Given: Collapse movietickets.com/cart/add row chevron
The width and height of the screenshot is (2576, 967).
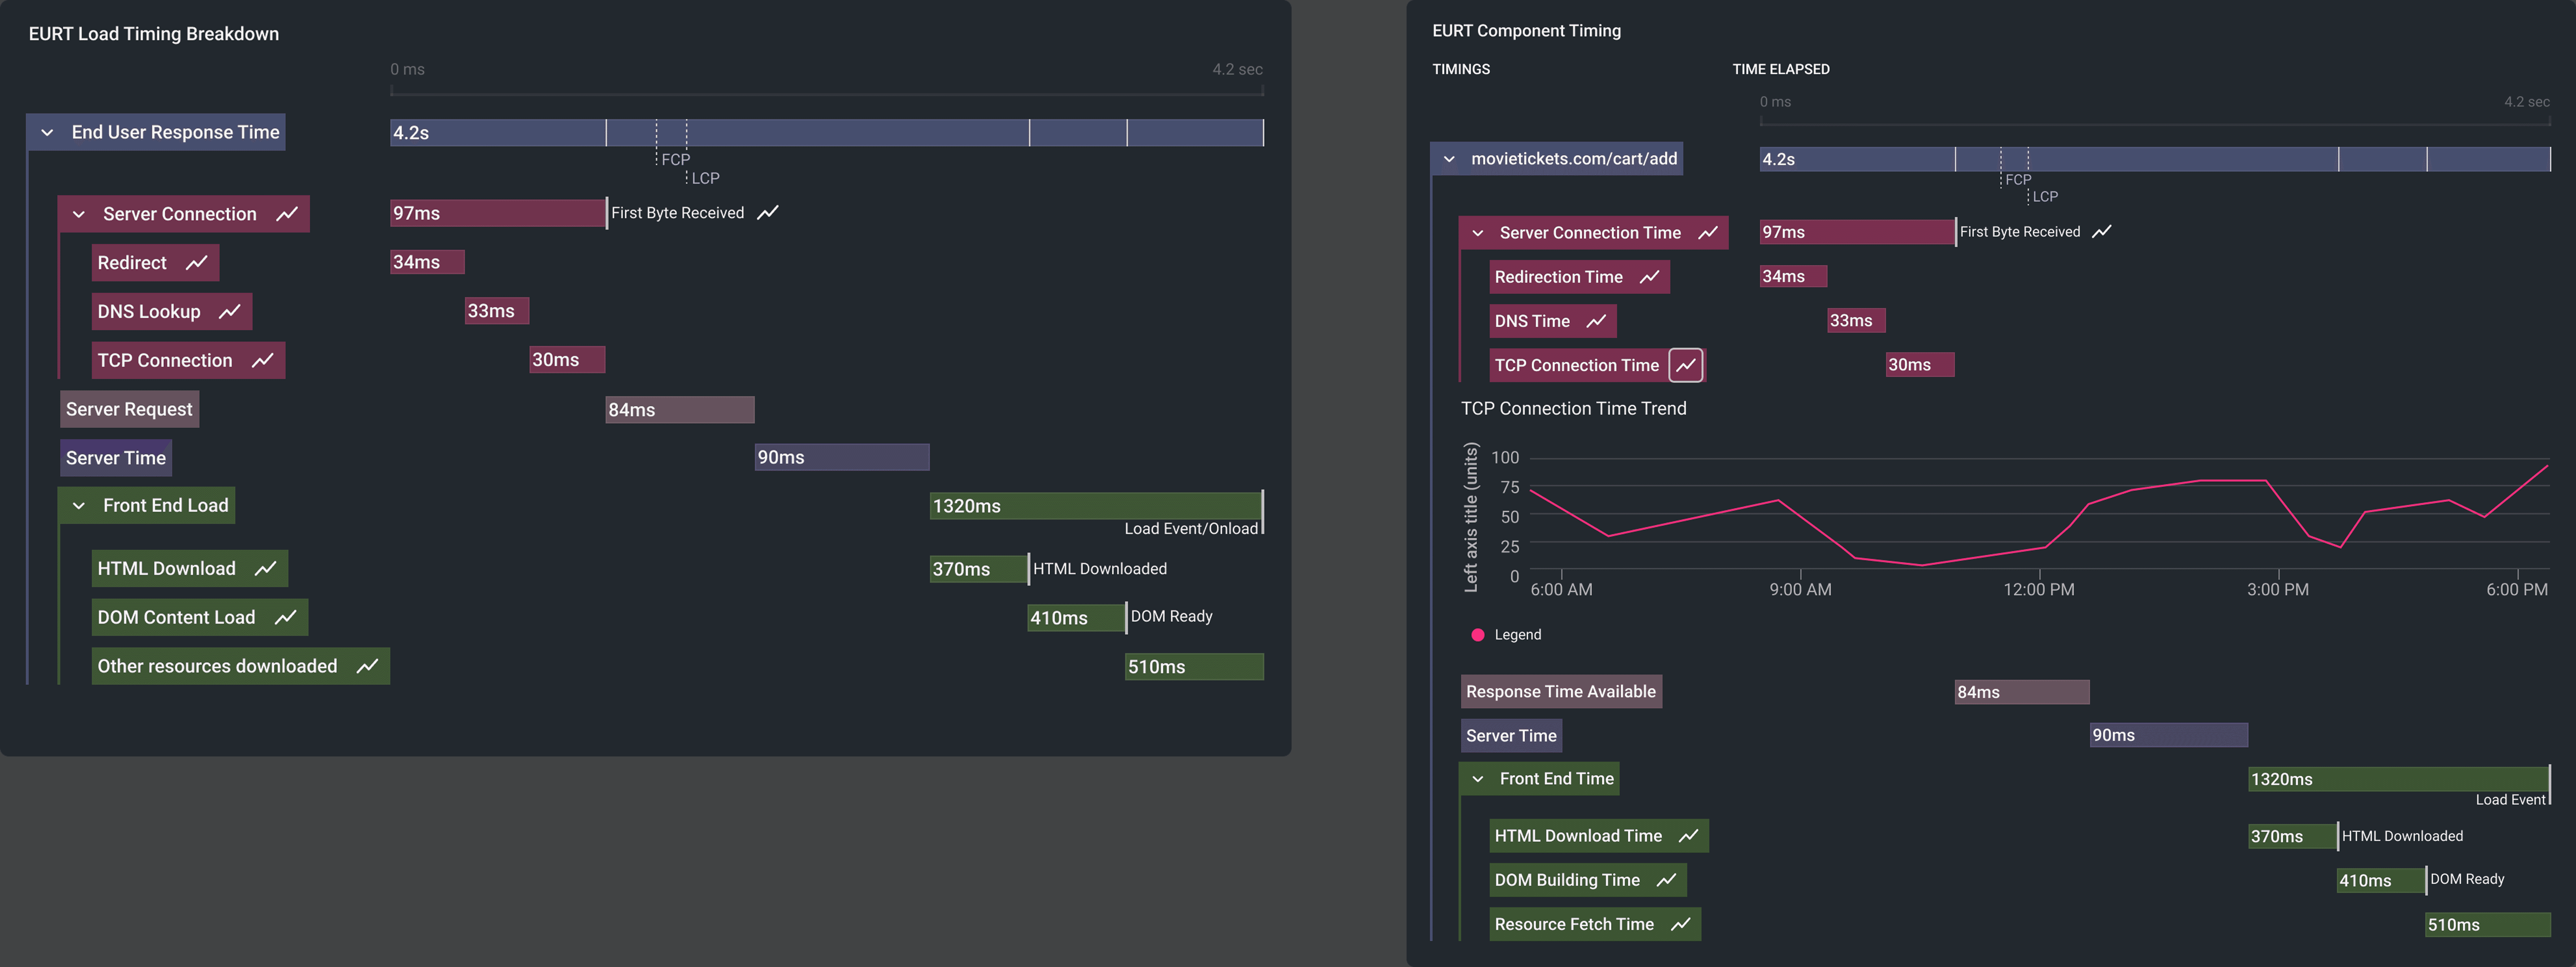Looking at the screenshot, I should (x=1449, y=159).
